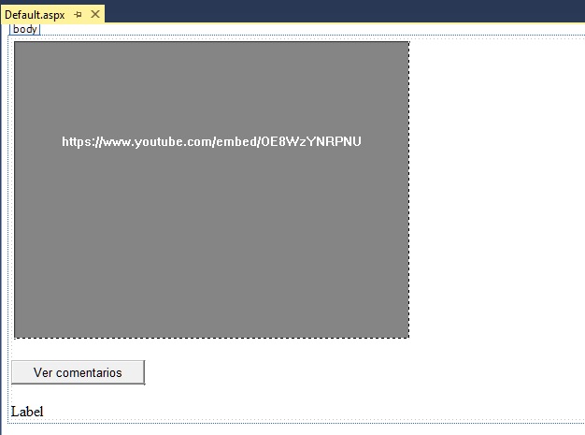This screenshot has width=585, height=435.
Task: Select the Label control
Action: coord(27,412)
